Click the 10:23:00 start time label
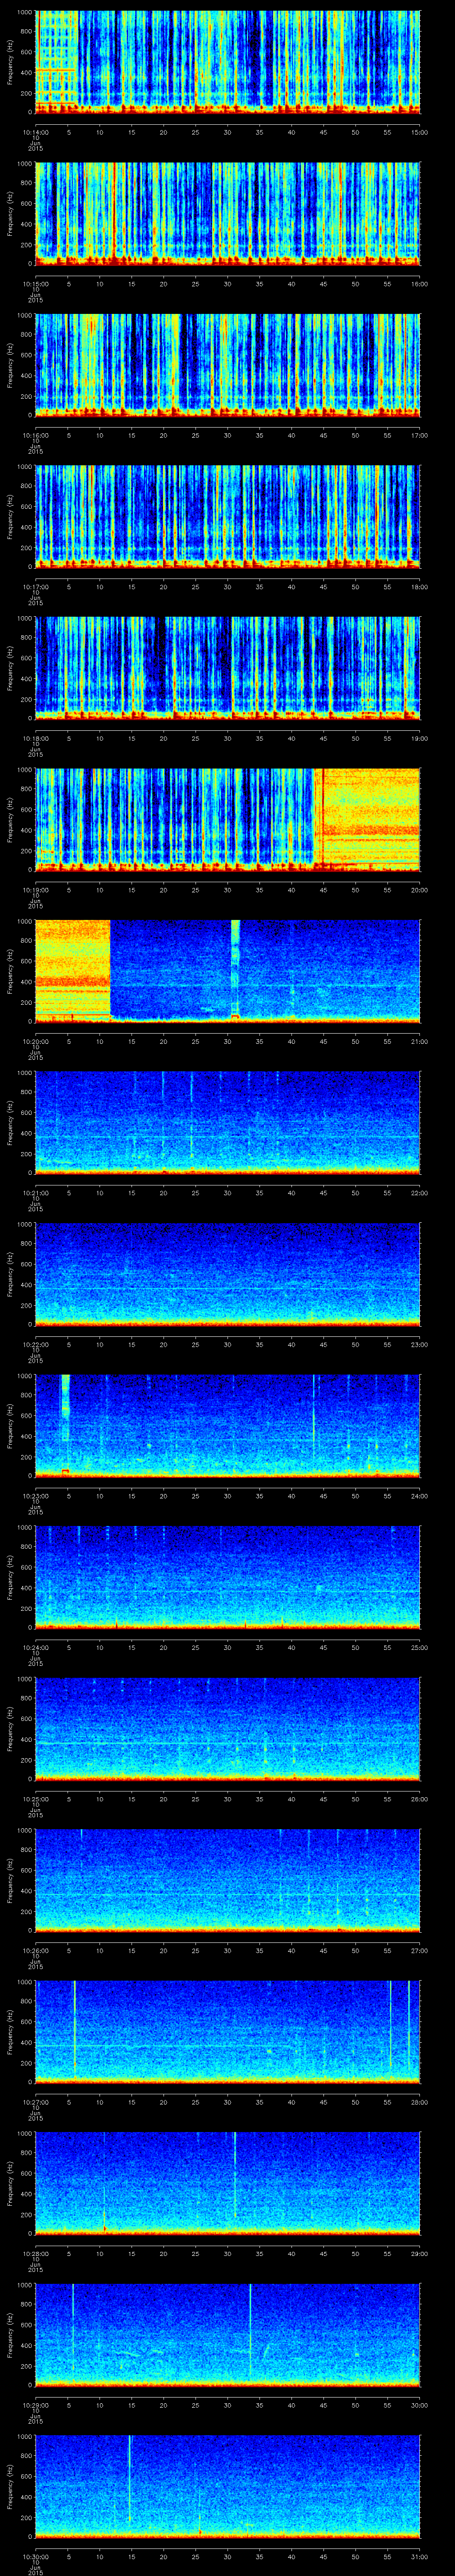This screenshot has width=455, height=2576. tap(36, 1496)
